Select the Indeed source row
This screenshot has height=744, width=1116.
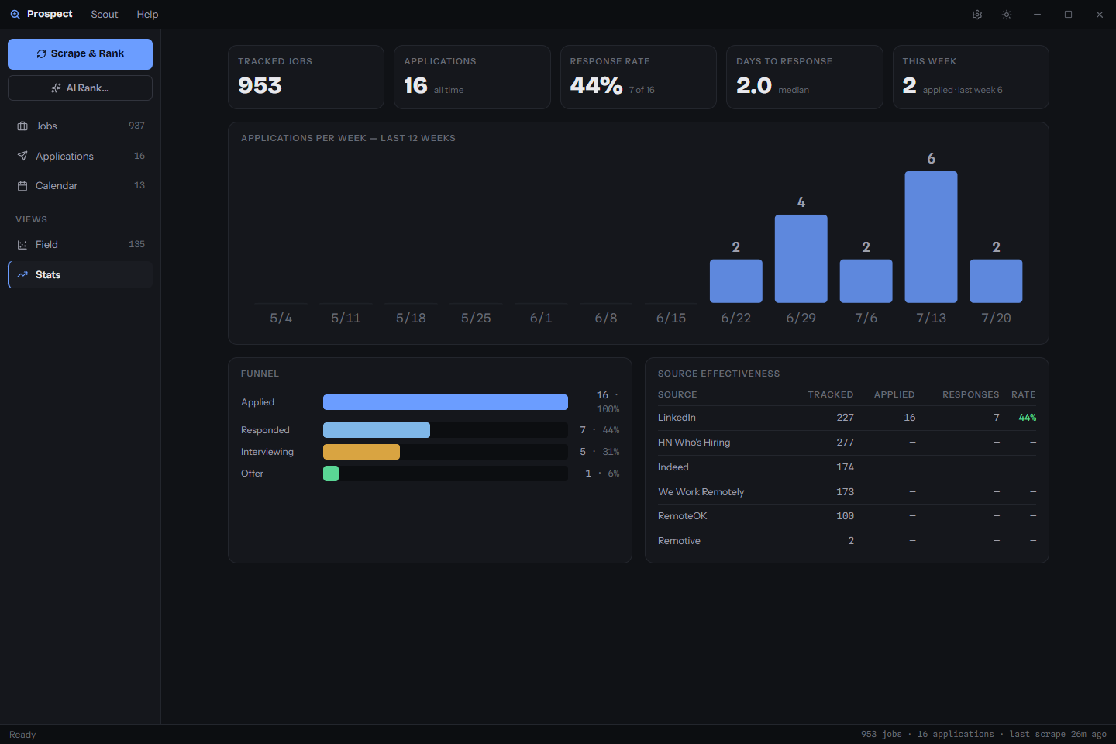tap(847, 467)
